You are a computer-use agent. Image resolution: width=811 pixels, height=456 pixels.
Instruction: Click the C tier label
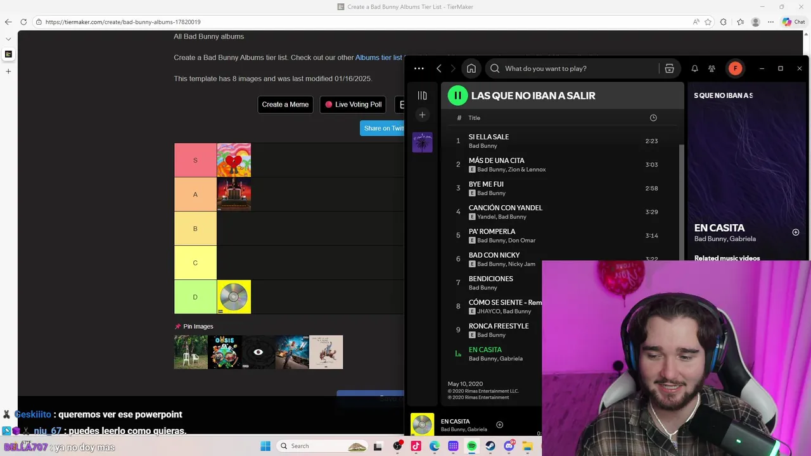point(195,263)
